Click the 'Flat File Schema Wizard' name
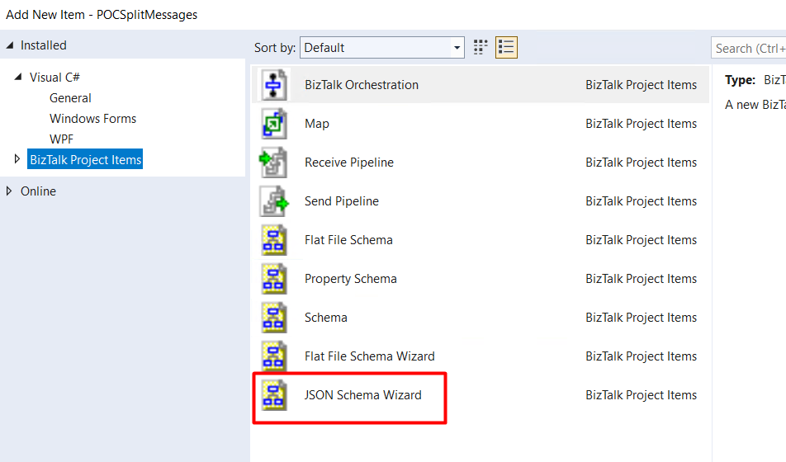 coord(369,356)
